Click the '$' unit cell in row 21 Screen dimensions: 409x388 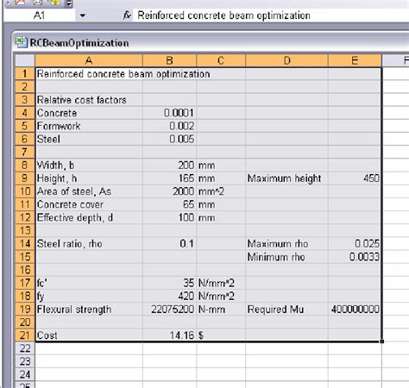[x=221, y=335]
